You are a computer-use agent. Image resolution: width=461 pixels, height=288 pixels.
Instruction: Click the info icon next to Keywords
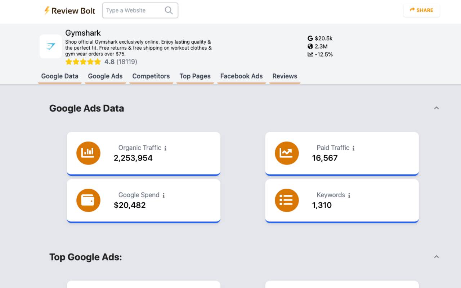pos(349,195)
